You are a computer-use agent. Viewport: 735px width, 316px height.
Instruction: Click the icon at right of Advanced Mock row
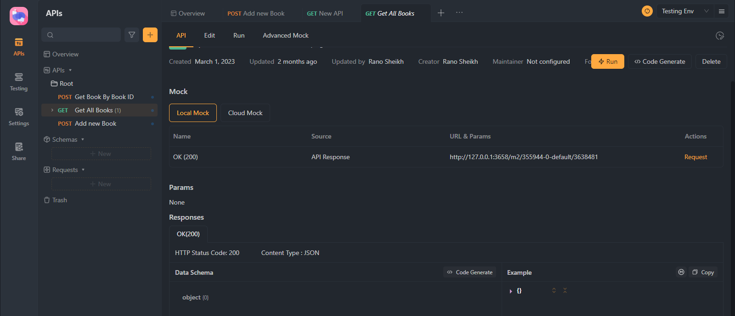click(720, 36)
